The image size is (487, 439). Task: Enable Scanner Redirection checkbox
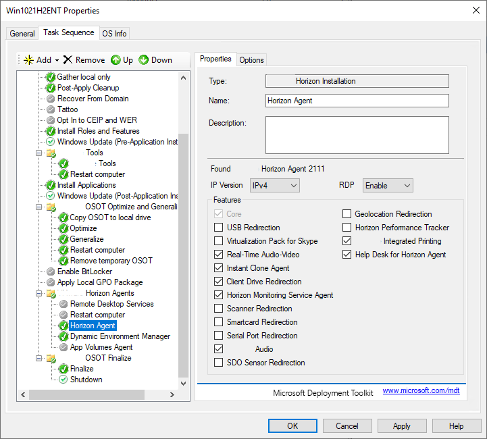218,308
